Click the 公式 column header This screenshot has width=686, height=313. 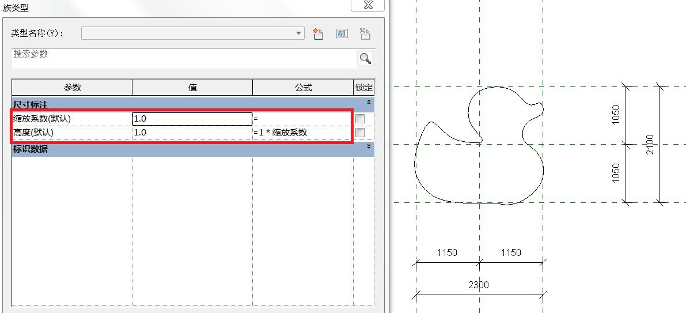[x=303, y=88]
